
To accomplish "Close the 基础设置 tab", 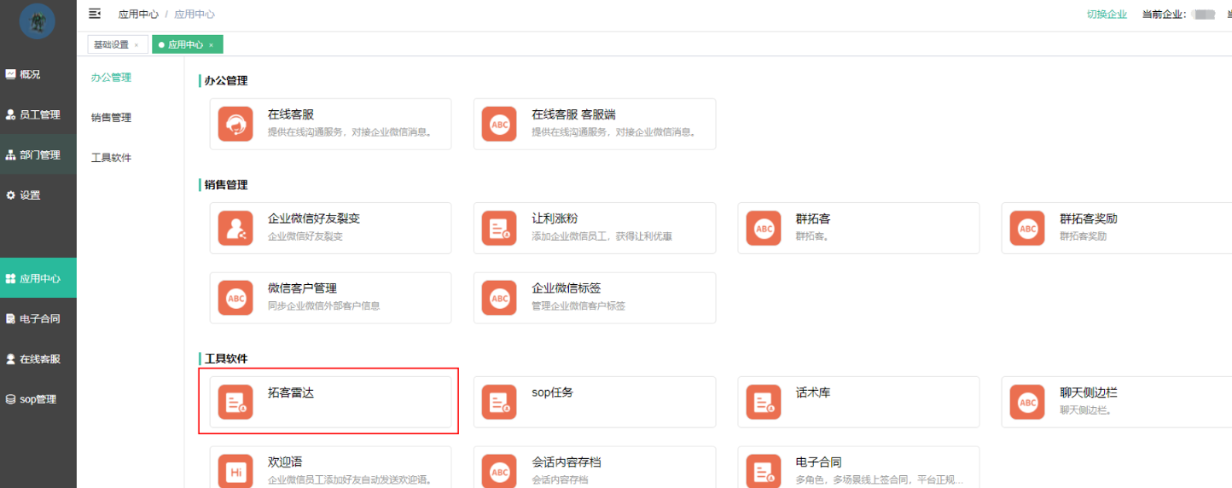I will (x=137, y=45).
